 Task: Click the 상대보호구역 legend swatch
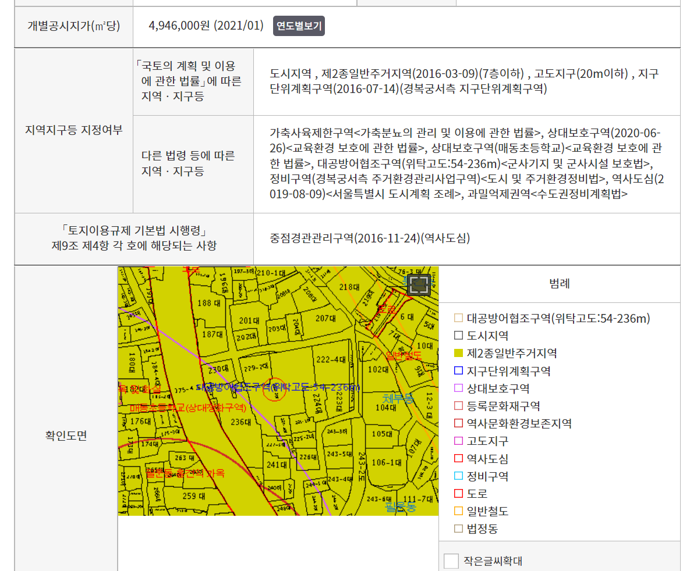click(458, 388)
